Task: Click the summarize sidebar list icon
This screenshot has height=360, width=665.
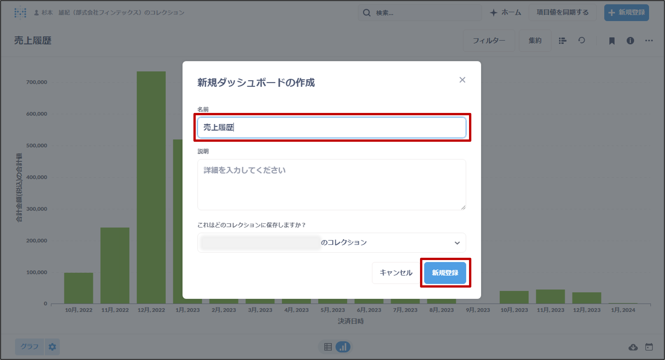Action: point(562,41)
